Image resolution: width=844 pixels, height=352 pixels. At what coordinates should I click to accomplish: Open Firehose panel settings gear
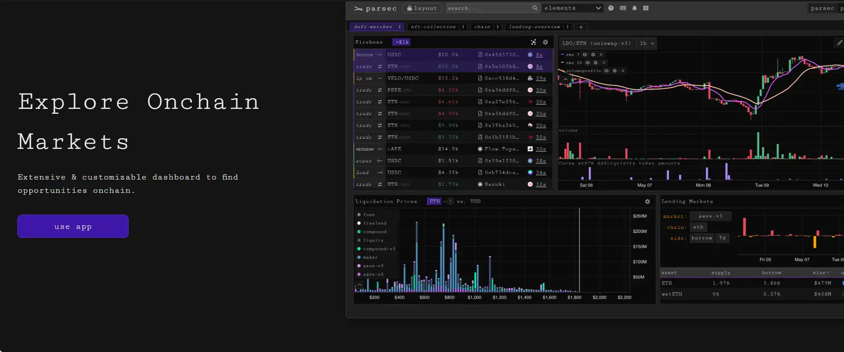[x=545, y=42]
